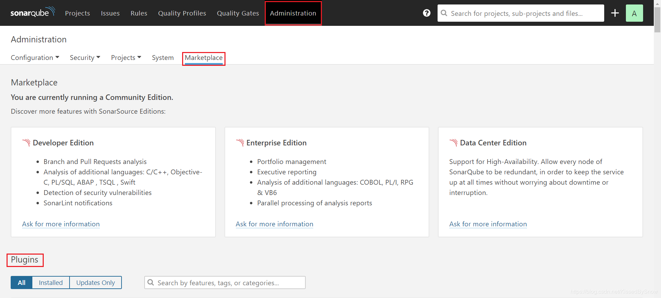This screenshot has width=661, height=298.
Task: Click the Developer Edition heading
Action: (63, 143)
